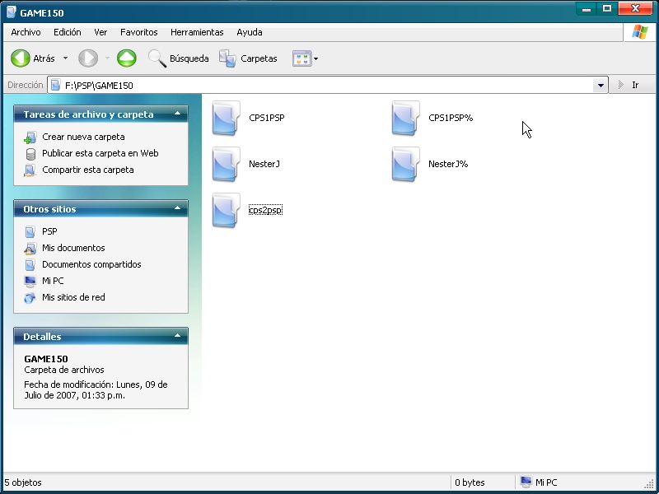Expand the address bar dropdown list

[x=601, y=86]
